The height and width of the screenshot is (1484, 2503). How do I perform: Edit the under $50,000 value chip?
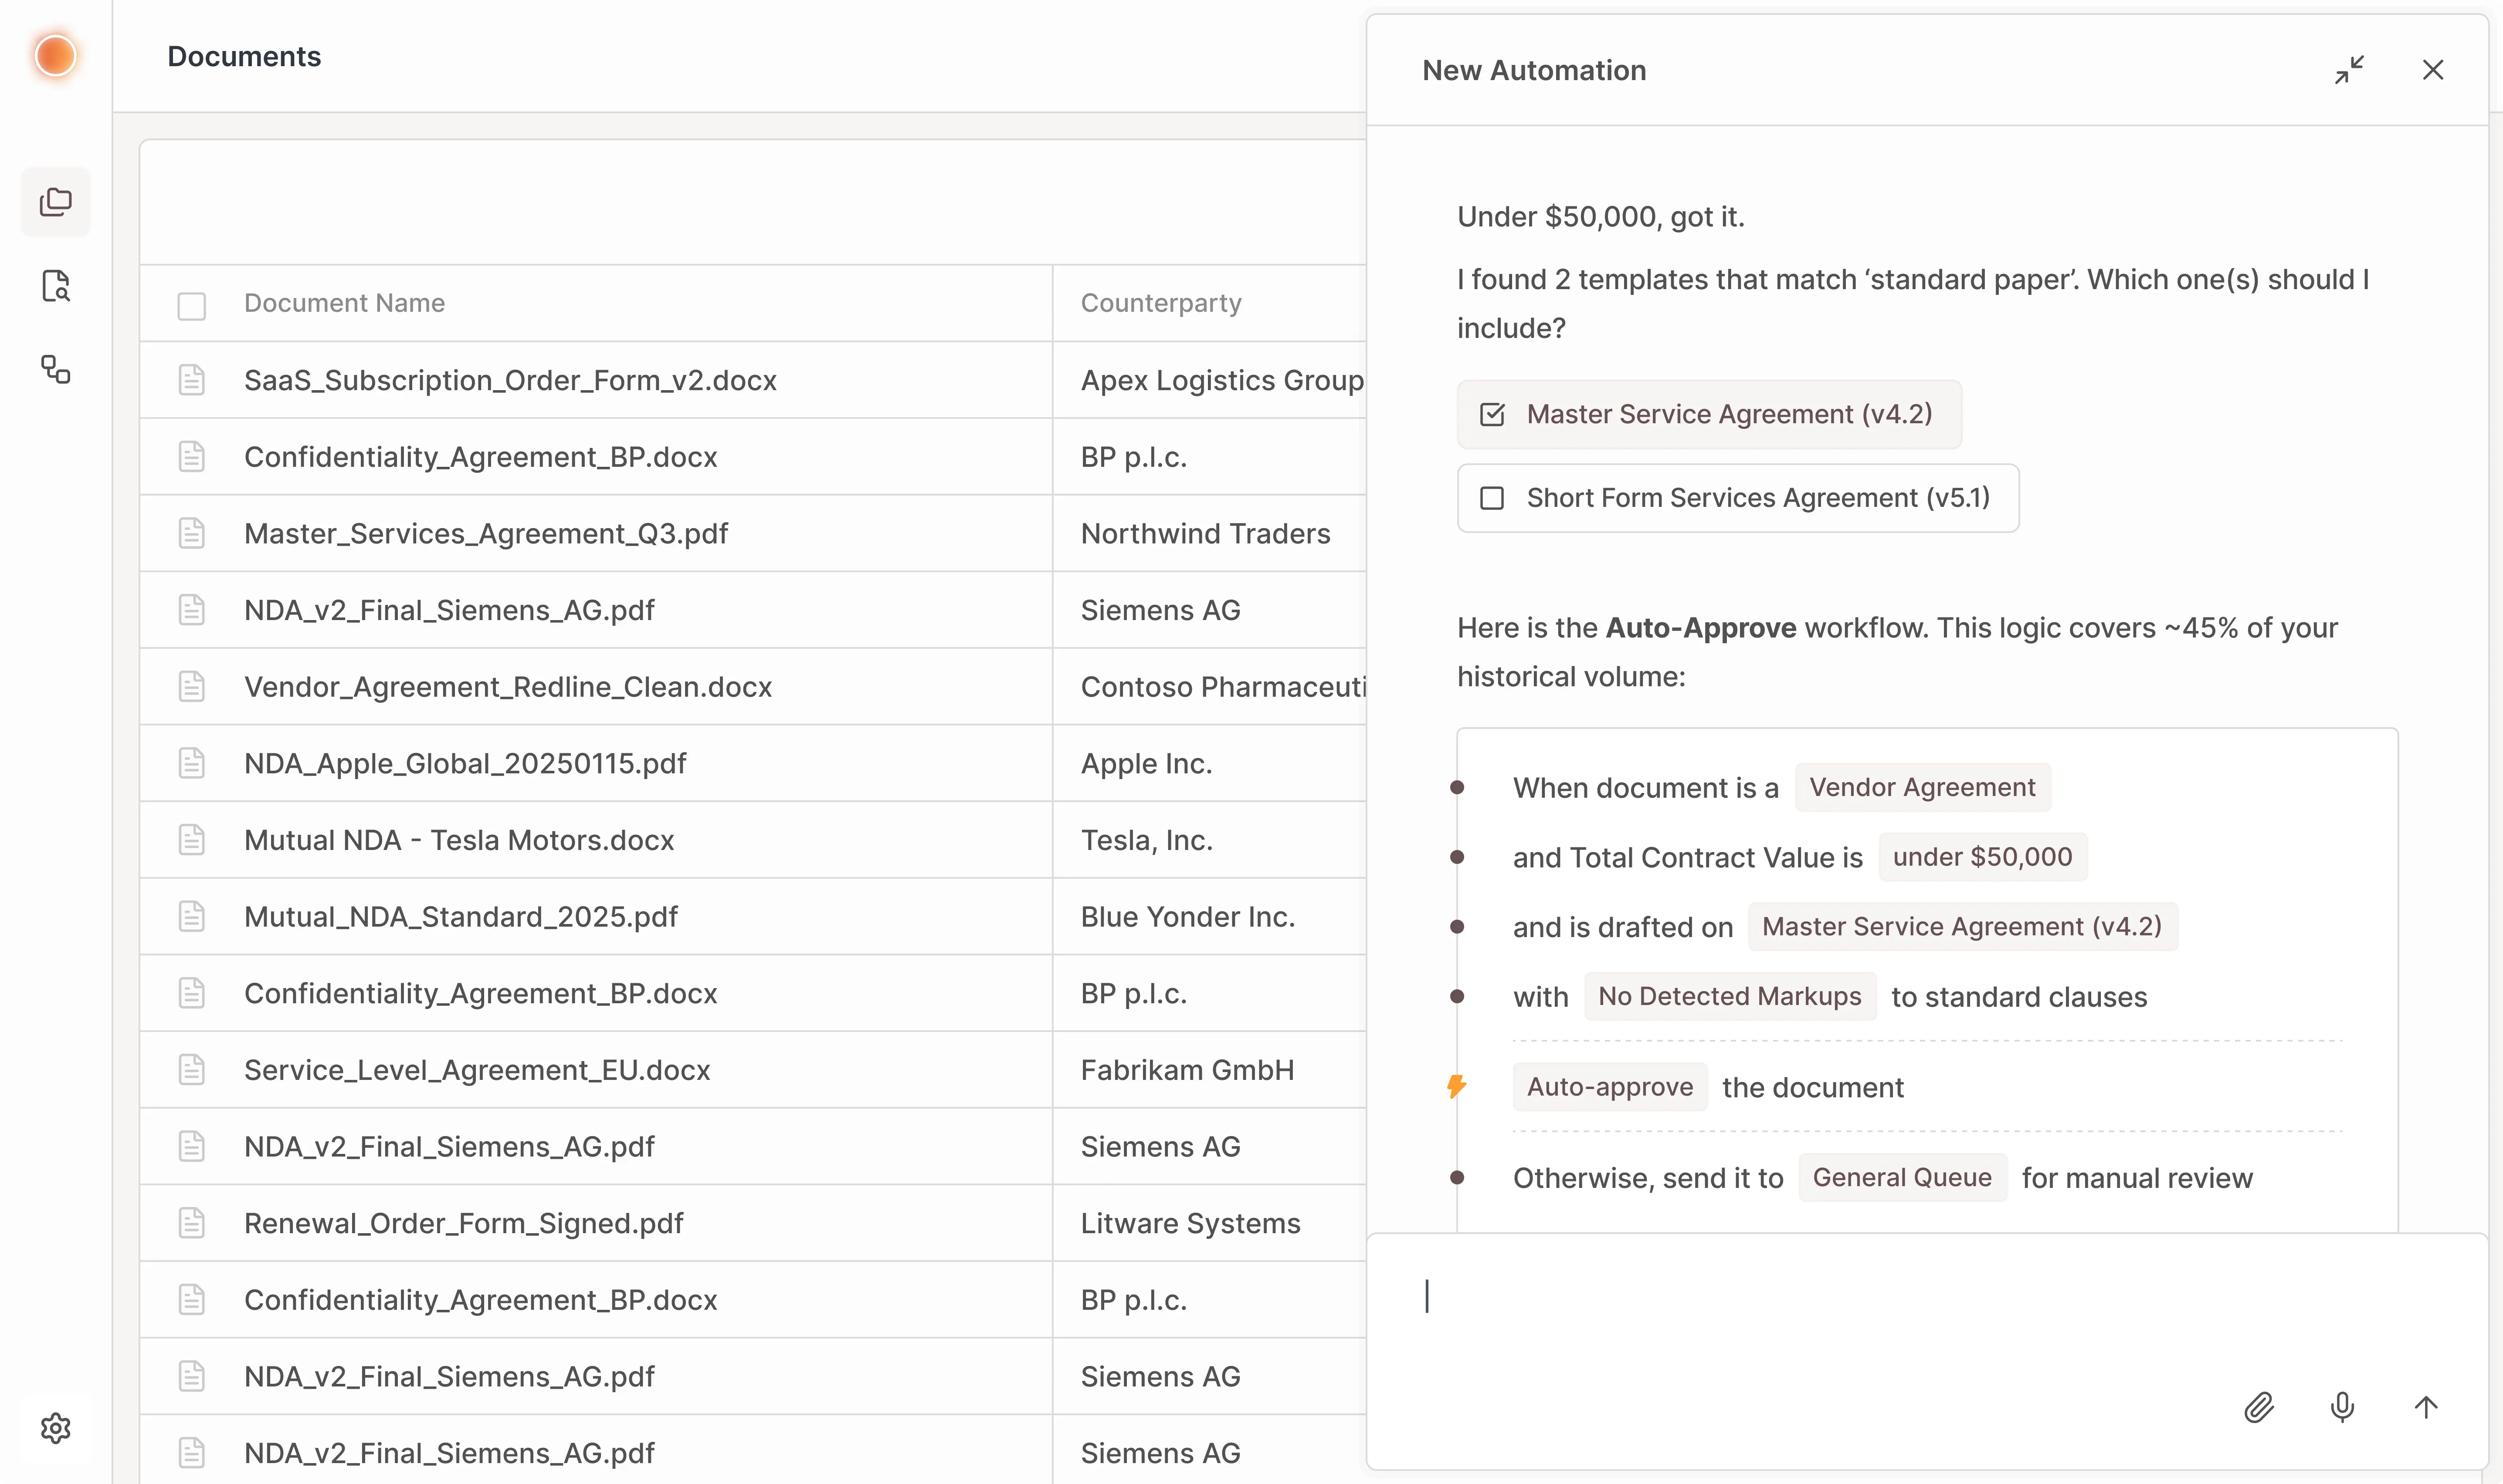click(1981, 857)
